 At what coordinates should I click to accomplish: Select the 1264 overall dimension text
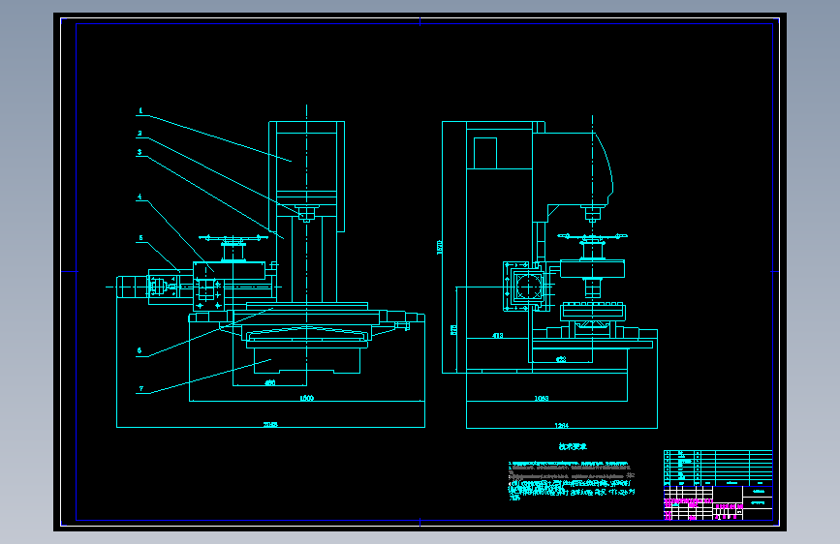(x=561, y=425)
